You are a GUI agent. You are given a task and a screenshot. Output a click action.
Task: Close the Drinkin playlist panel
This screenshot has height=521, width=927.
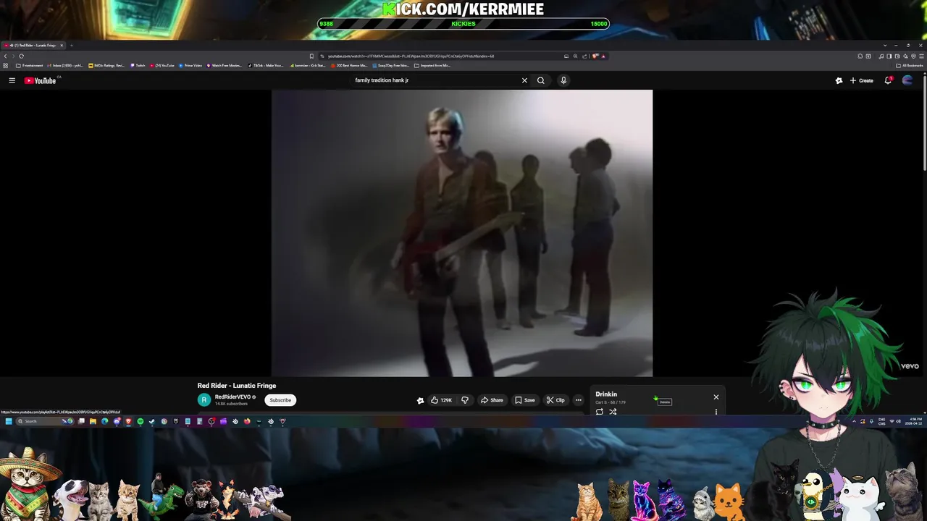pyautogui.click(x=716, y=397)
